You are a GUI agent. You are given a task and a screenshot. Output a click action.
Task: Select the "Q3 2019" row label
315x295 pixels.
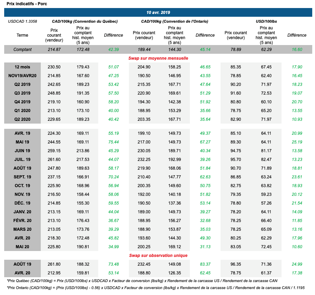22,93
